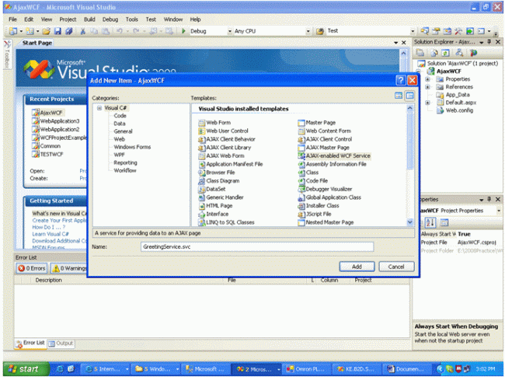
Task: Open recent project TESTWCF
Action: point(47,155)
